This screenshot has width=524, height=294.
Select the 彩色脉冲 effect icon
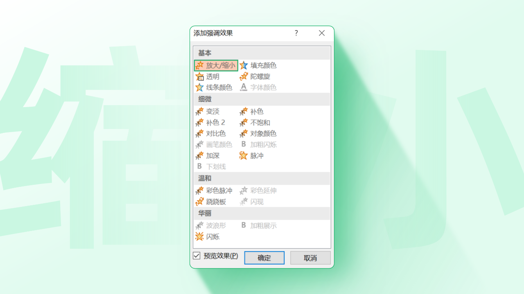coord(199,191)
